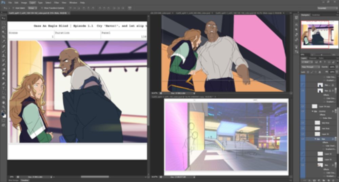Select the Zoom tool in the toolbar
The height and width of the screenshot is (182, 339).
click(x=3, y=107)
